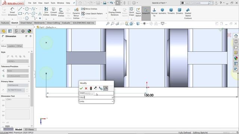Open the Other tab in Dimension panel
This screenshot has width=239, height=134.
click(19, 46)
